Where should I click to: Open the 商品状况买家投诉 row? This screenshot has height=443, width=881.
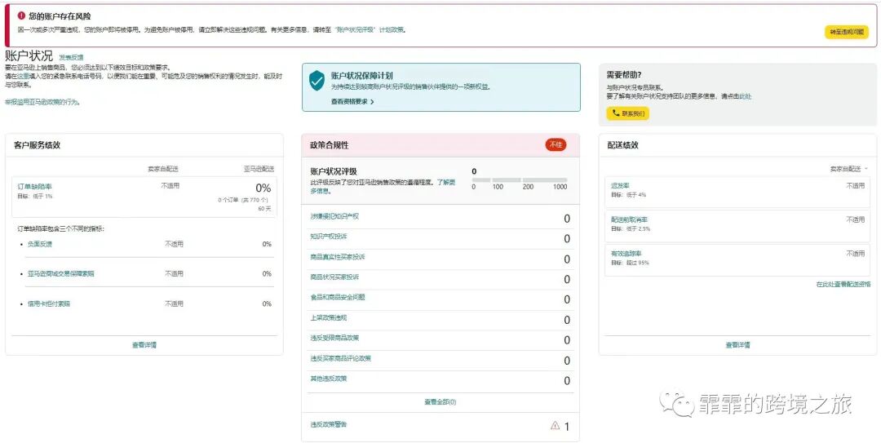(x=440, y=279)
